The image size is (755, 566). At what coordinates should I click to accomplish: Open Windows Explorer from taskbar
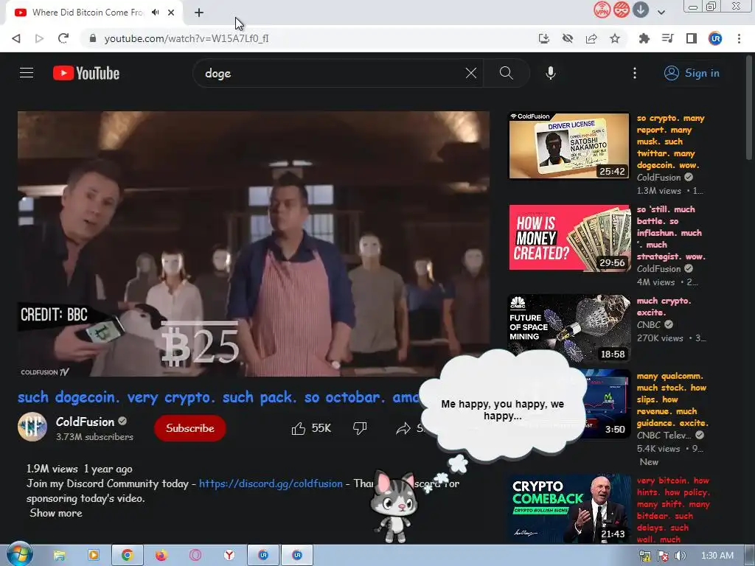59,556
